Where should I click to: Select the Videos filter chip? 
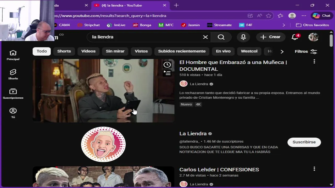(x=88, y=51)
